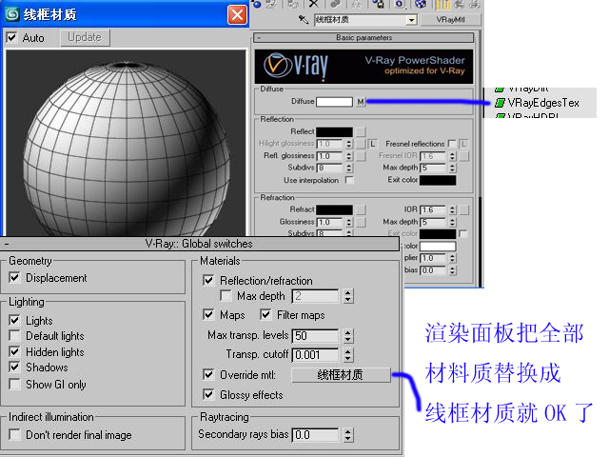Select VRayEdgesTex in the map list
609x457 pixels.
pyautogui.click(x=540, y=101)
